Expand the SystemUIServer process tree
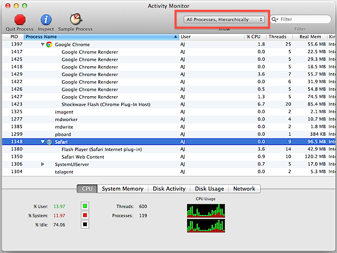Screen dimensions: 337x253 [42, 164]
